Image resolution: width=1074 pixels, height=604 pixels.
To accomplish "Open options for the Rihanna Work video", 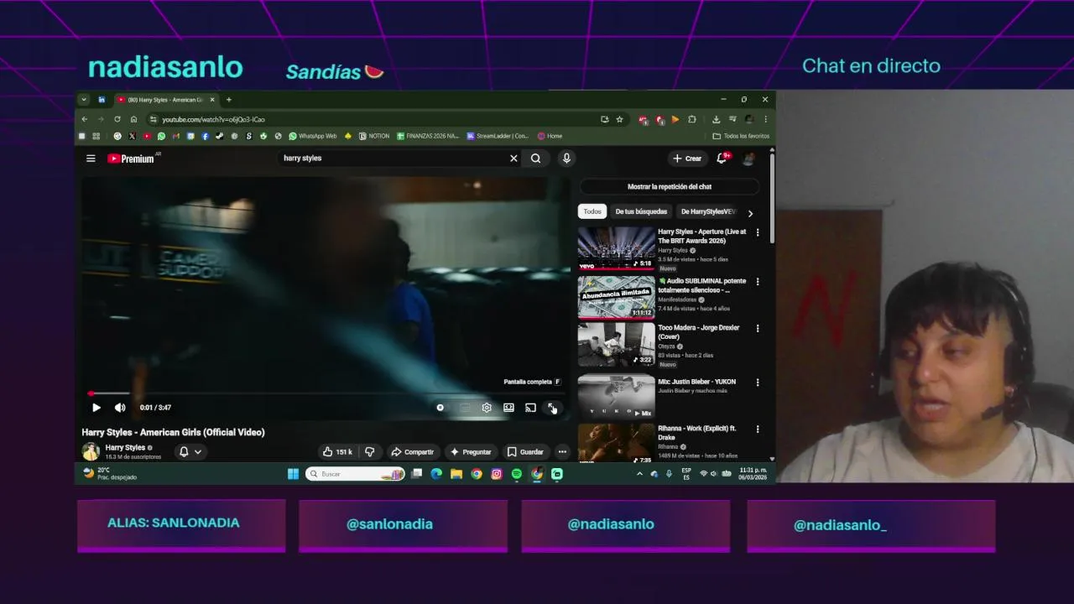I will coord(758,430).
